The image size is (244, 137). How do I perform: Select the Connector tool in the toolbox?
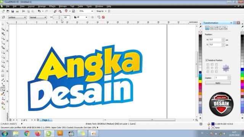point(3,84)
